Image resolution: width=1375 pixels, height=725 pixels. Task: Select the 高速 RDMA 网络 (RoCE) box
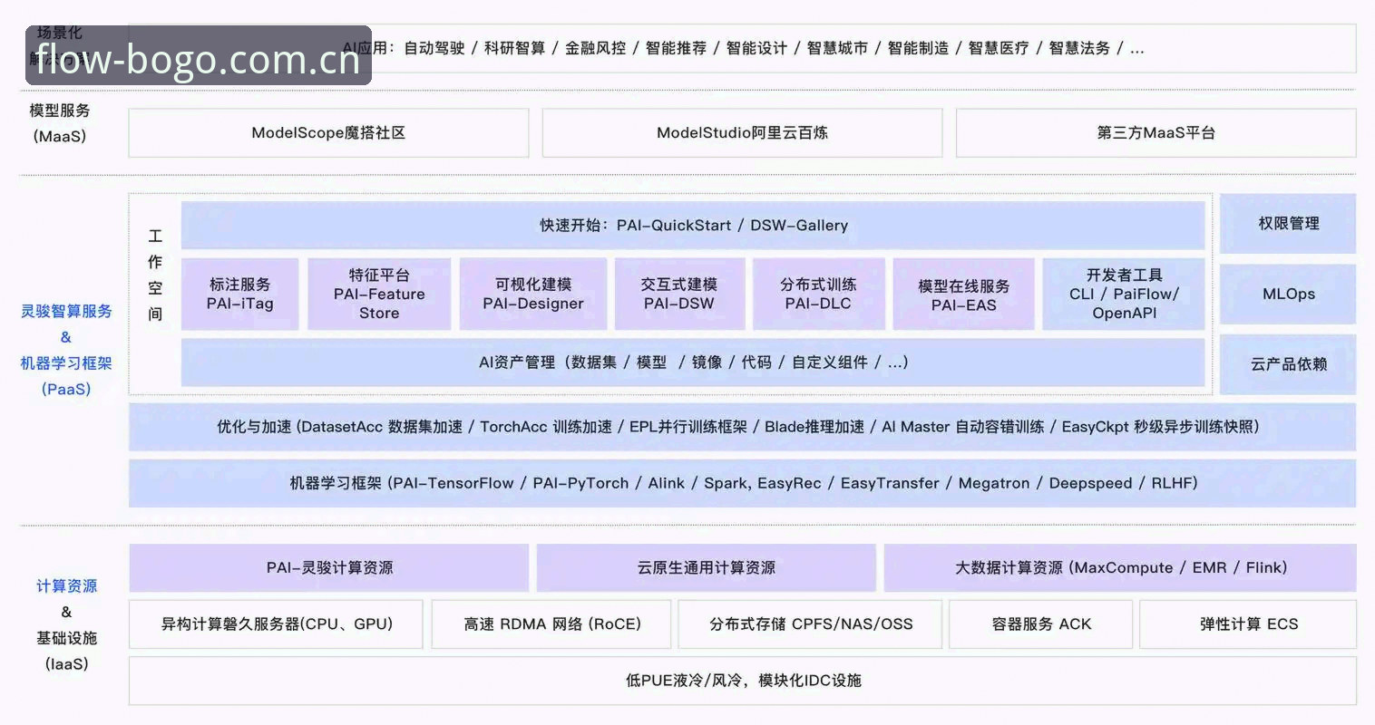click(x=551, y=623)
